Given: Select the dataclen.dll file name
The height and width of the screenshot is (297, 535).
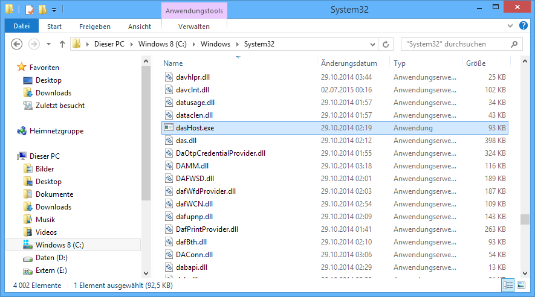Looking at the screenshot, I should [194, 115].
